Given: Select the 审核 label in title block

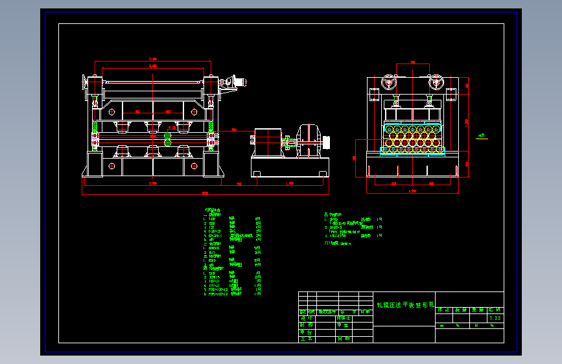Looking at the screenshot, I should pyautogui.click(x=307, y=332).
